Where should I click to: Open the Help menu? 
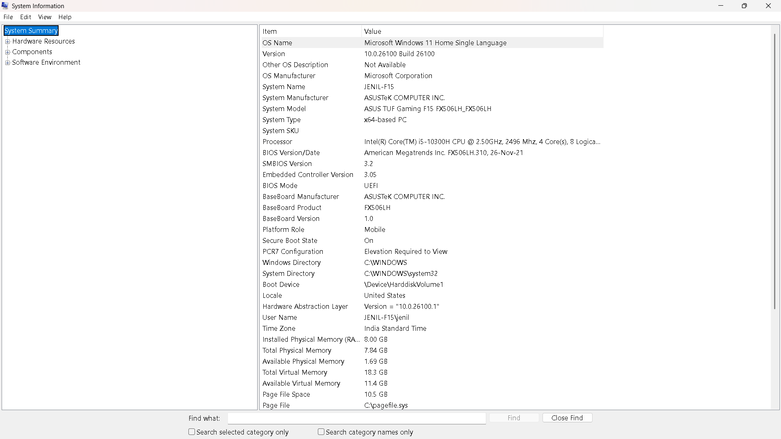point(65,17)
